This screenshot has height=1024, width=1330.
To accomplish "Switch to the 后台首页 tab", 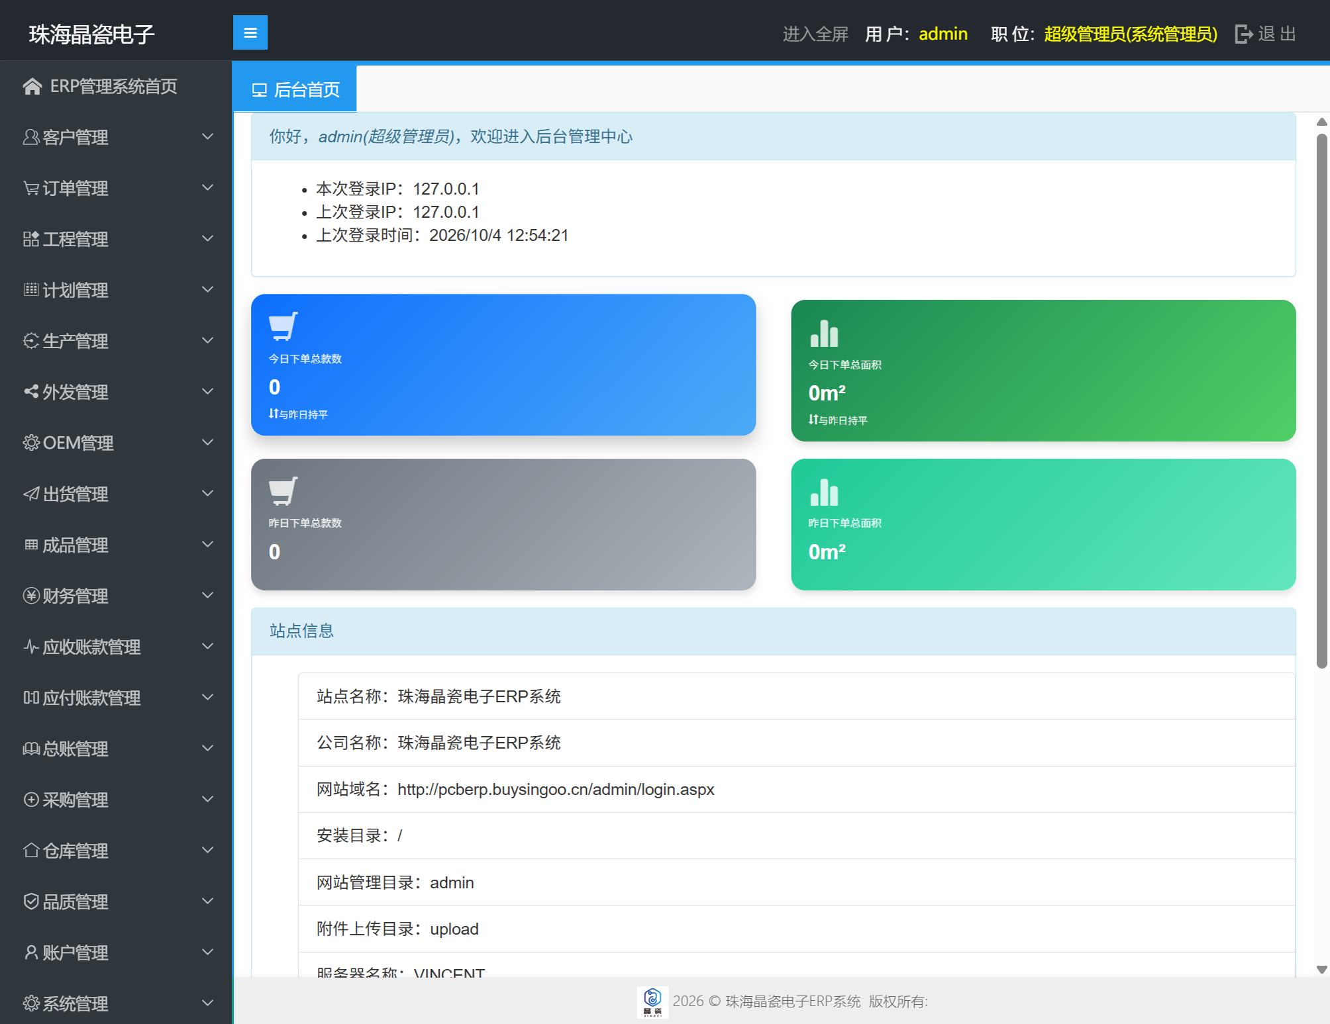I will tap(295, 89).
